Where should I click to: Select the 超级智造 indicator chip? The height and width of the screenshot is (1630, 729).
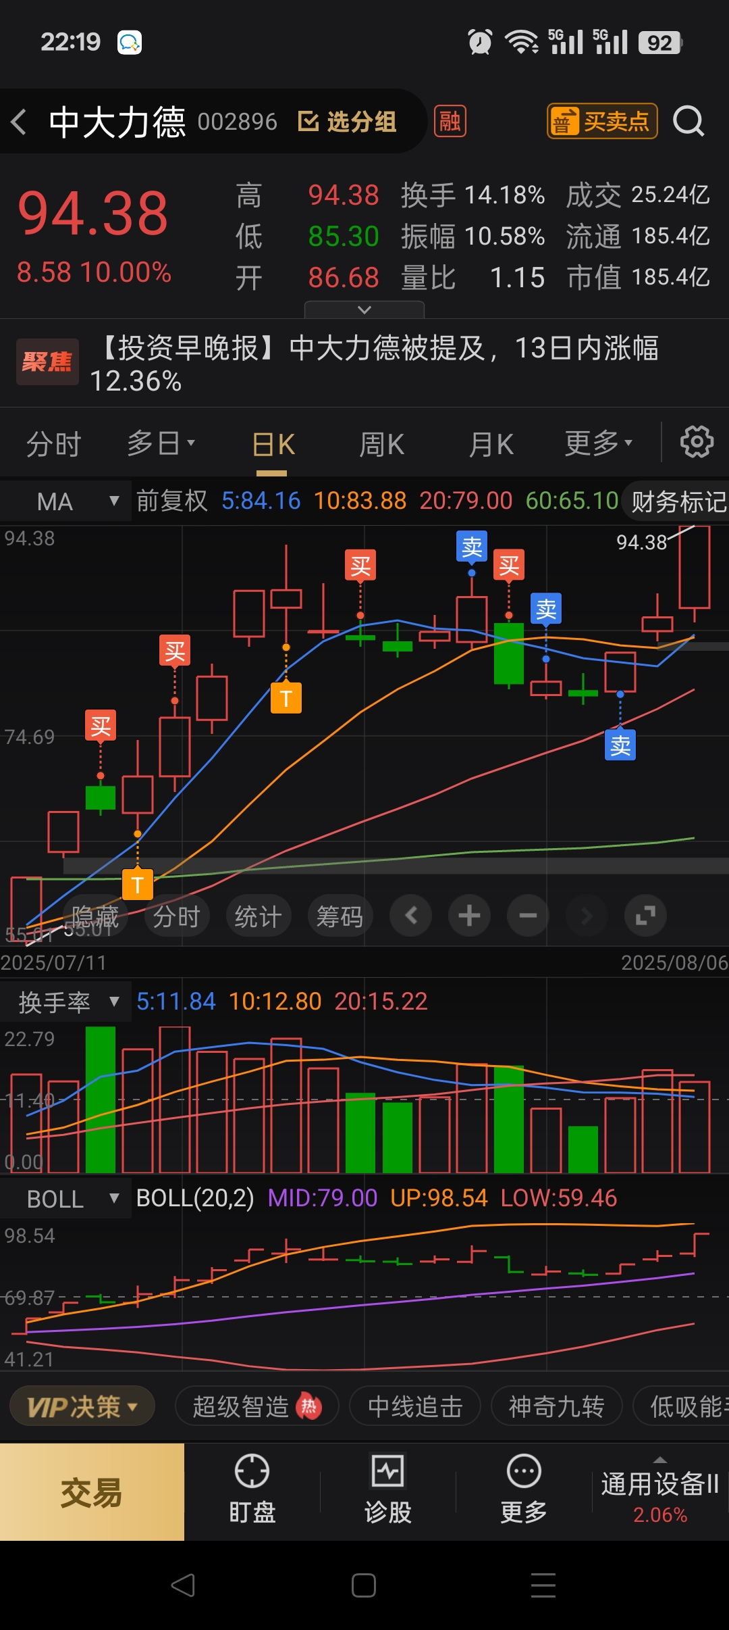coord(256,1407)
